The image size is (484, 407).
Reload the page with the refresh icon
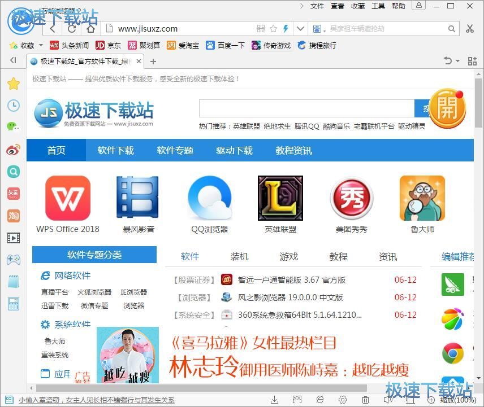72,29
